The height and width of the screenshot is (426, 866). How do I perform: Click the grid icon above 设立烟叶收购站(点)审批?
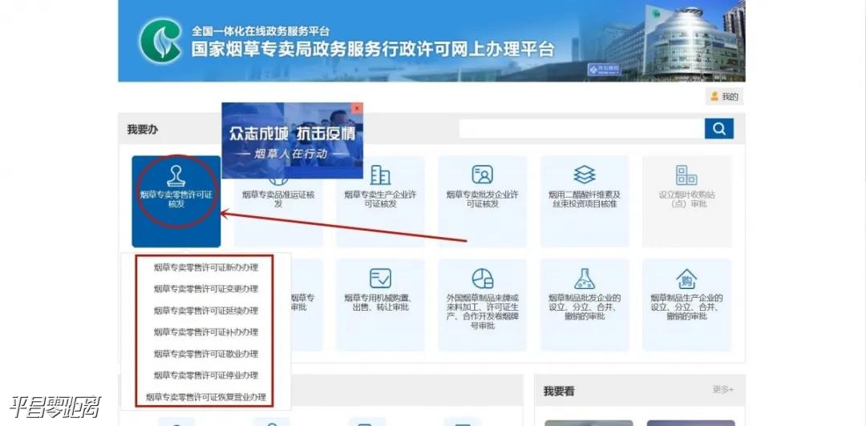[x=686, y=175]
